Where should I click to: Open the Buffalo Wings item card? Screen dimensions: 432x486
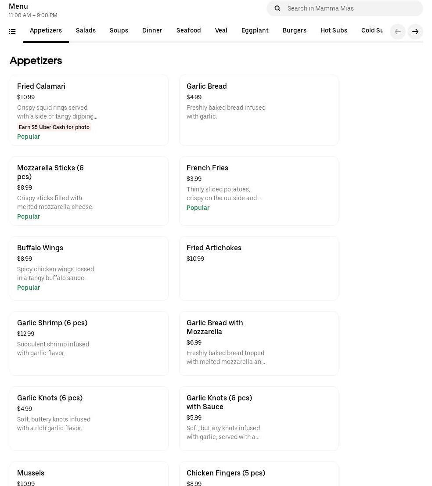pos(89,268)
